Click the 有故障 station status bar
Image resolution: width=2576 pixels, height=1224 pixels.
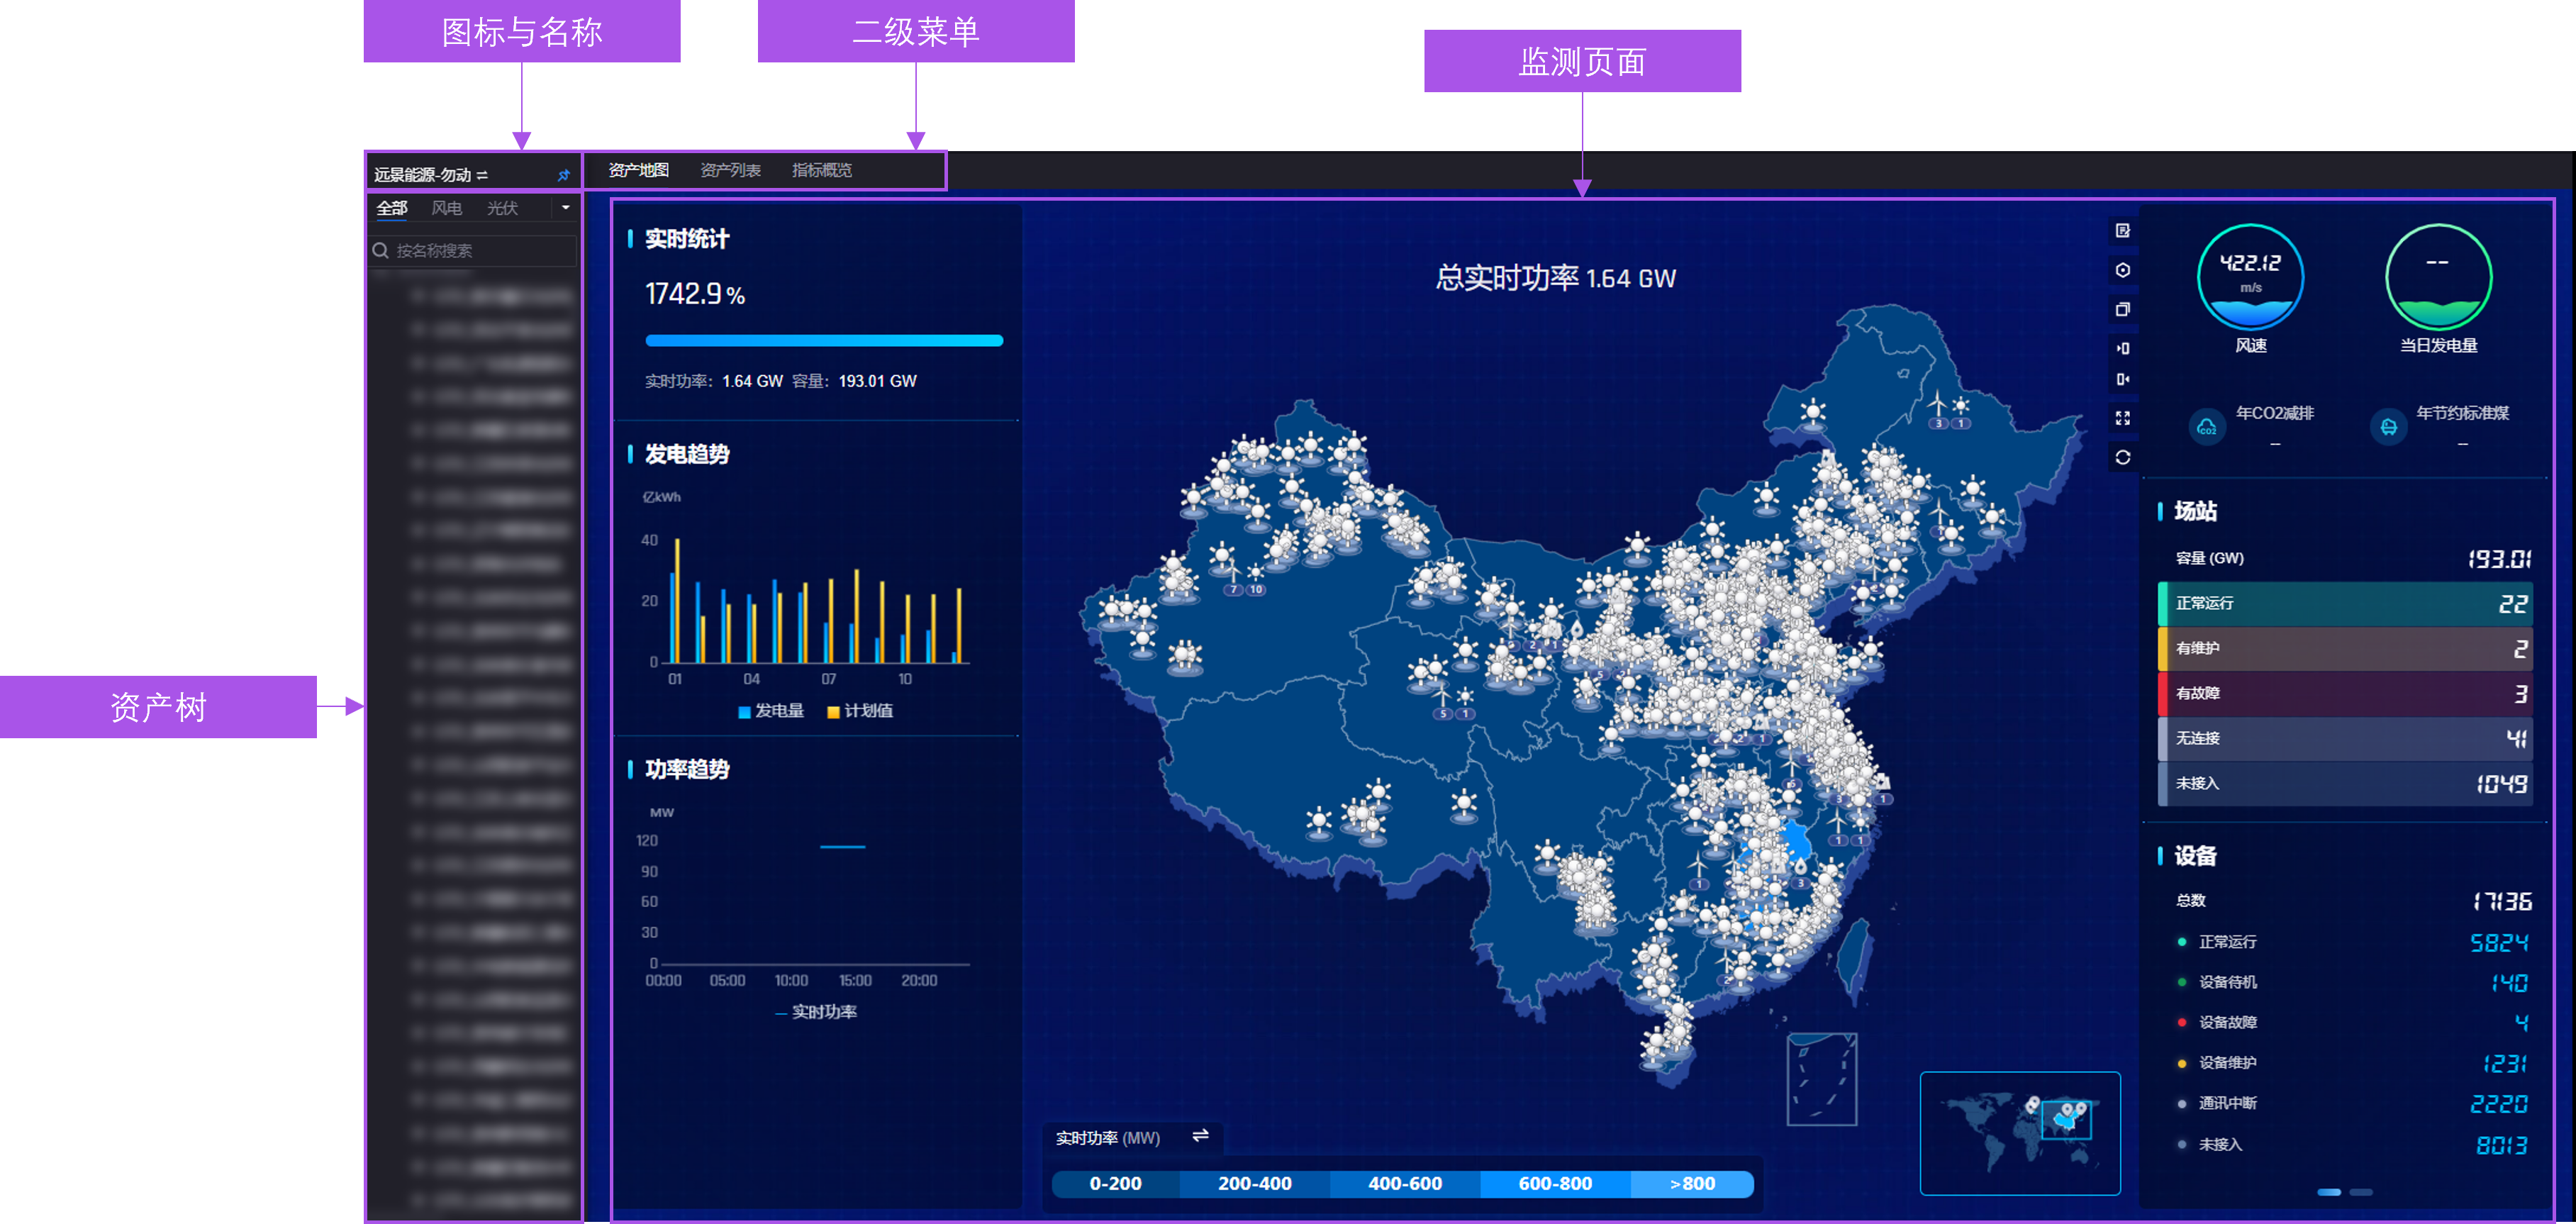(2344, 693)
